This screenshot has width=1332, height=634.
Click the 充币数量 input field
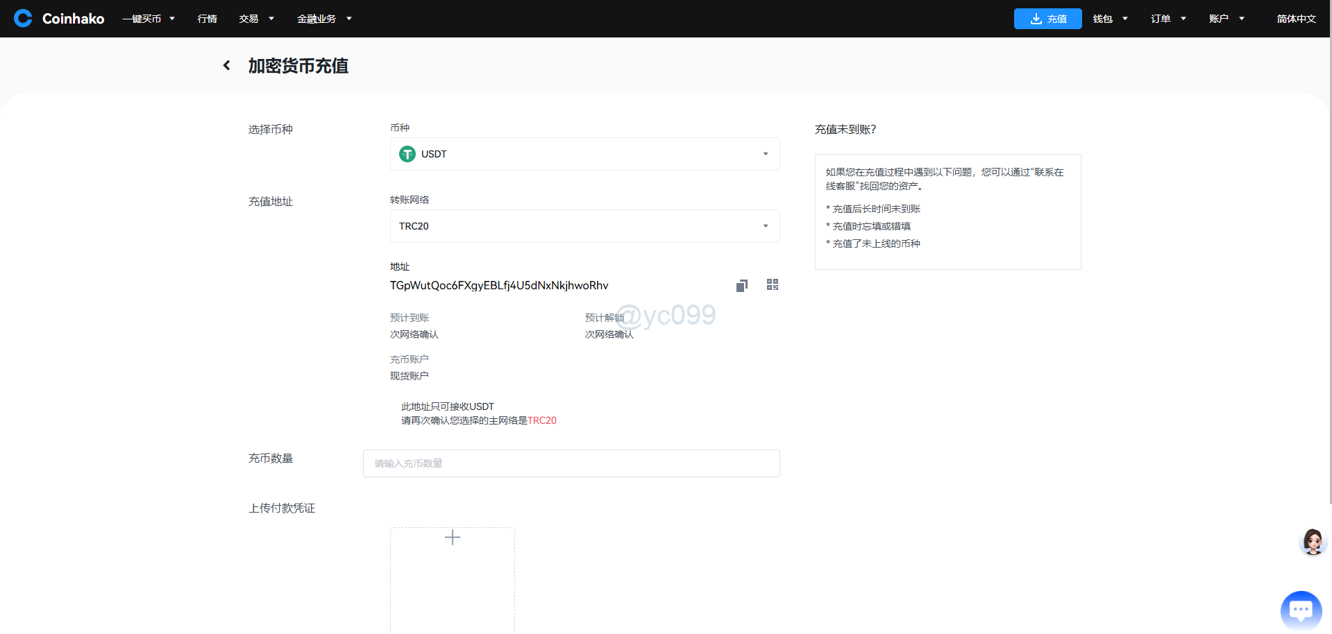(x=571, y=463)
